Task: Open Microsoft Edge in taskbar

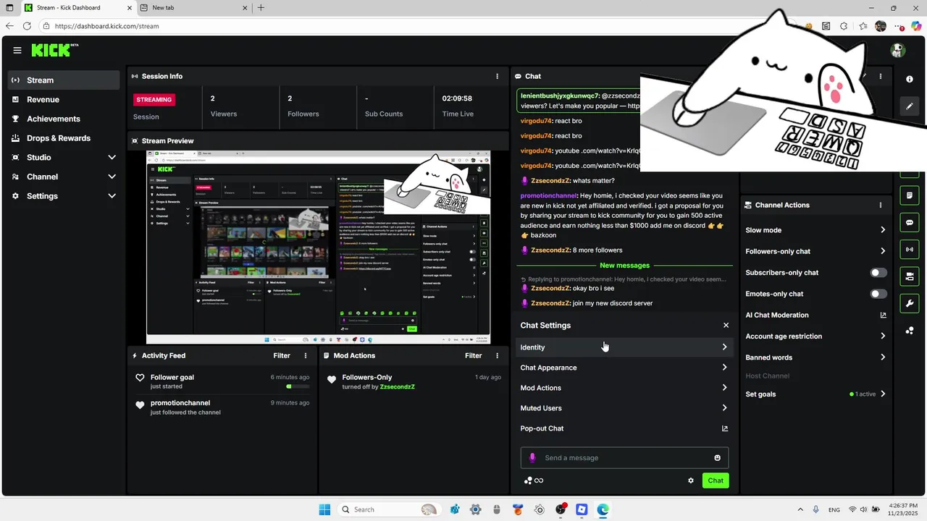Action: click(603, 509)
